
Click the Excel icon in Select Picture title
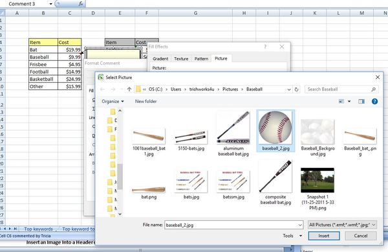(x=101, y=77)
